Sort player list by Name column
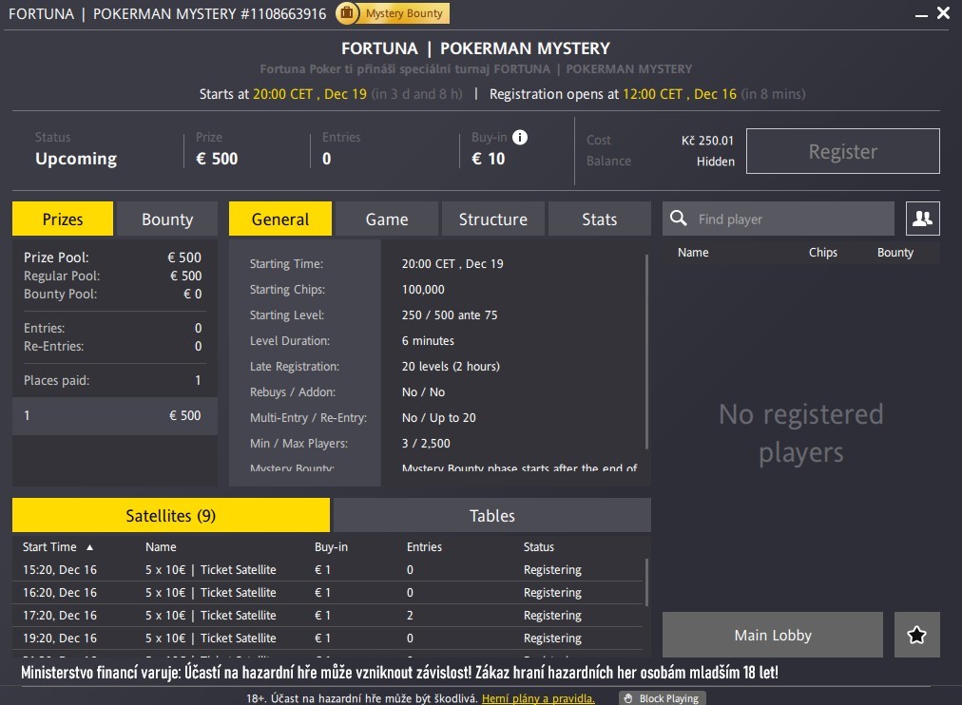 pyautogui.click(x=693, y=252)
